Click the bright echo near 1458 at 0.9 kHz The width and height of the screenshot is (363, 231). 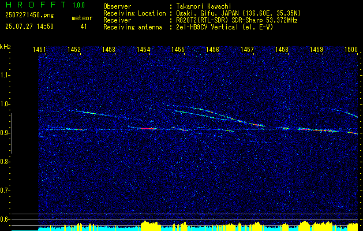pyautogui.click(x=285, y=128)
